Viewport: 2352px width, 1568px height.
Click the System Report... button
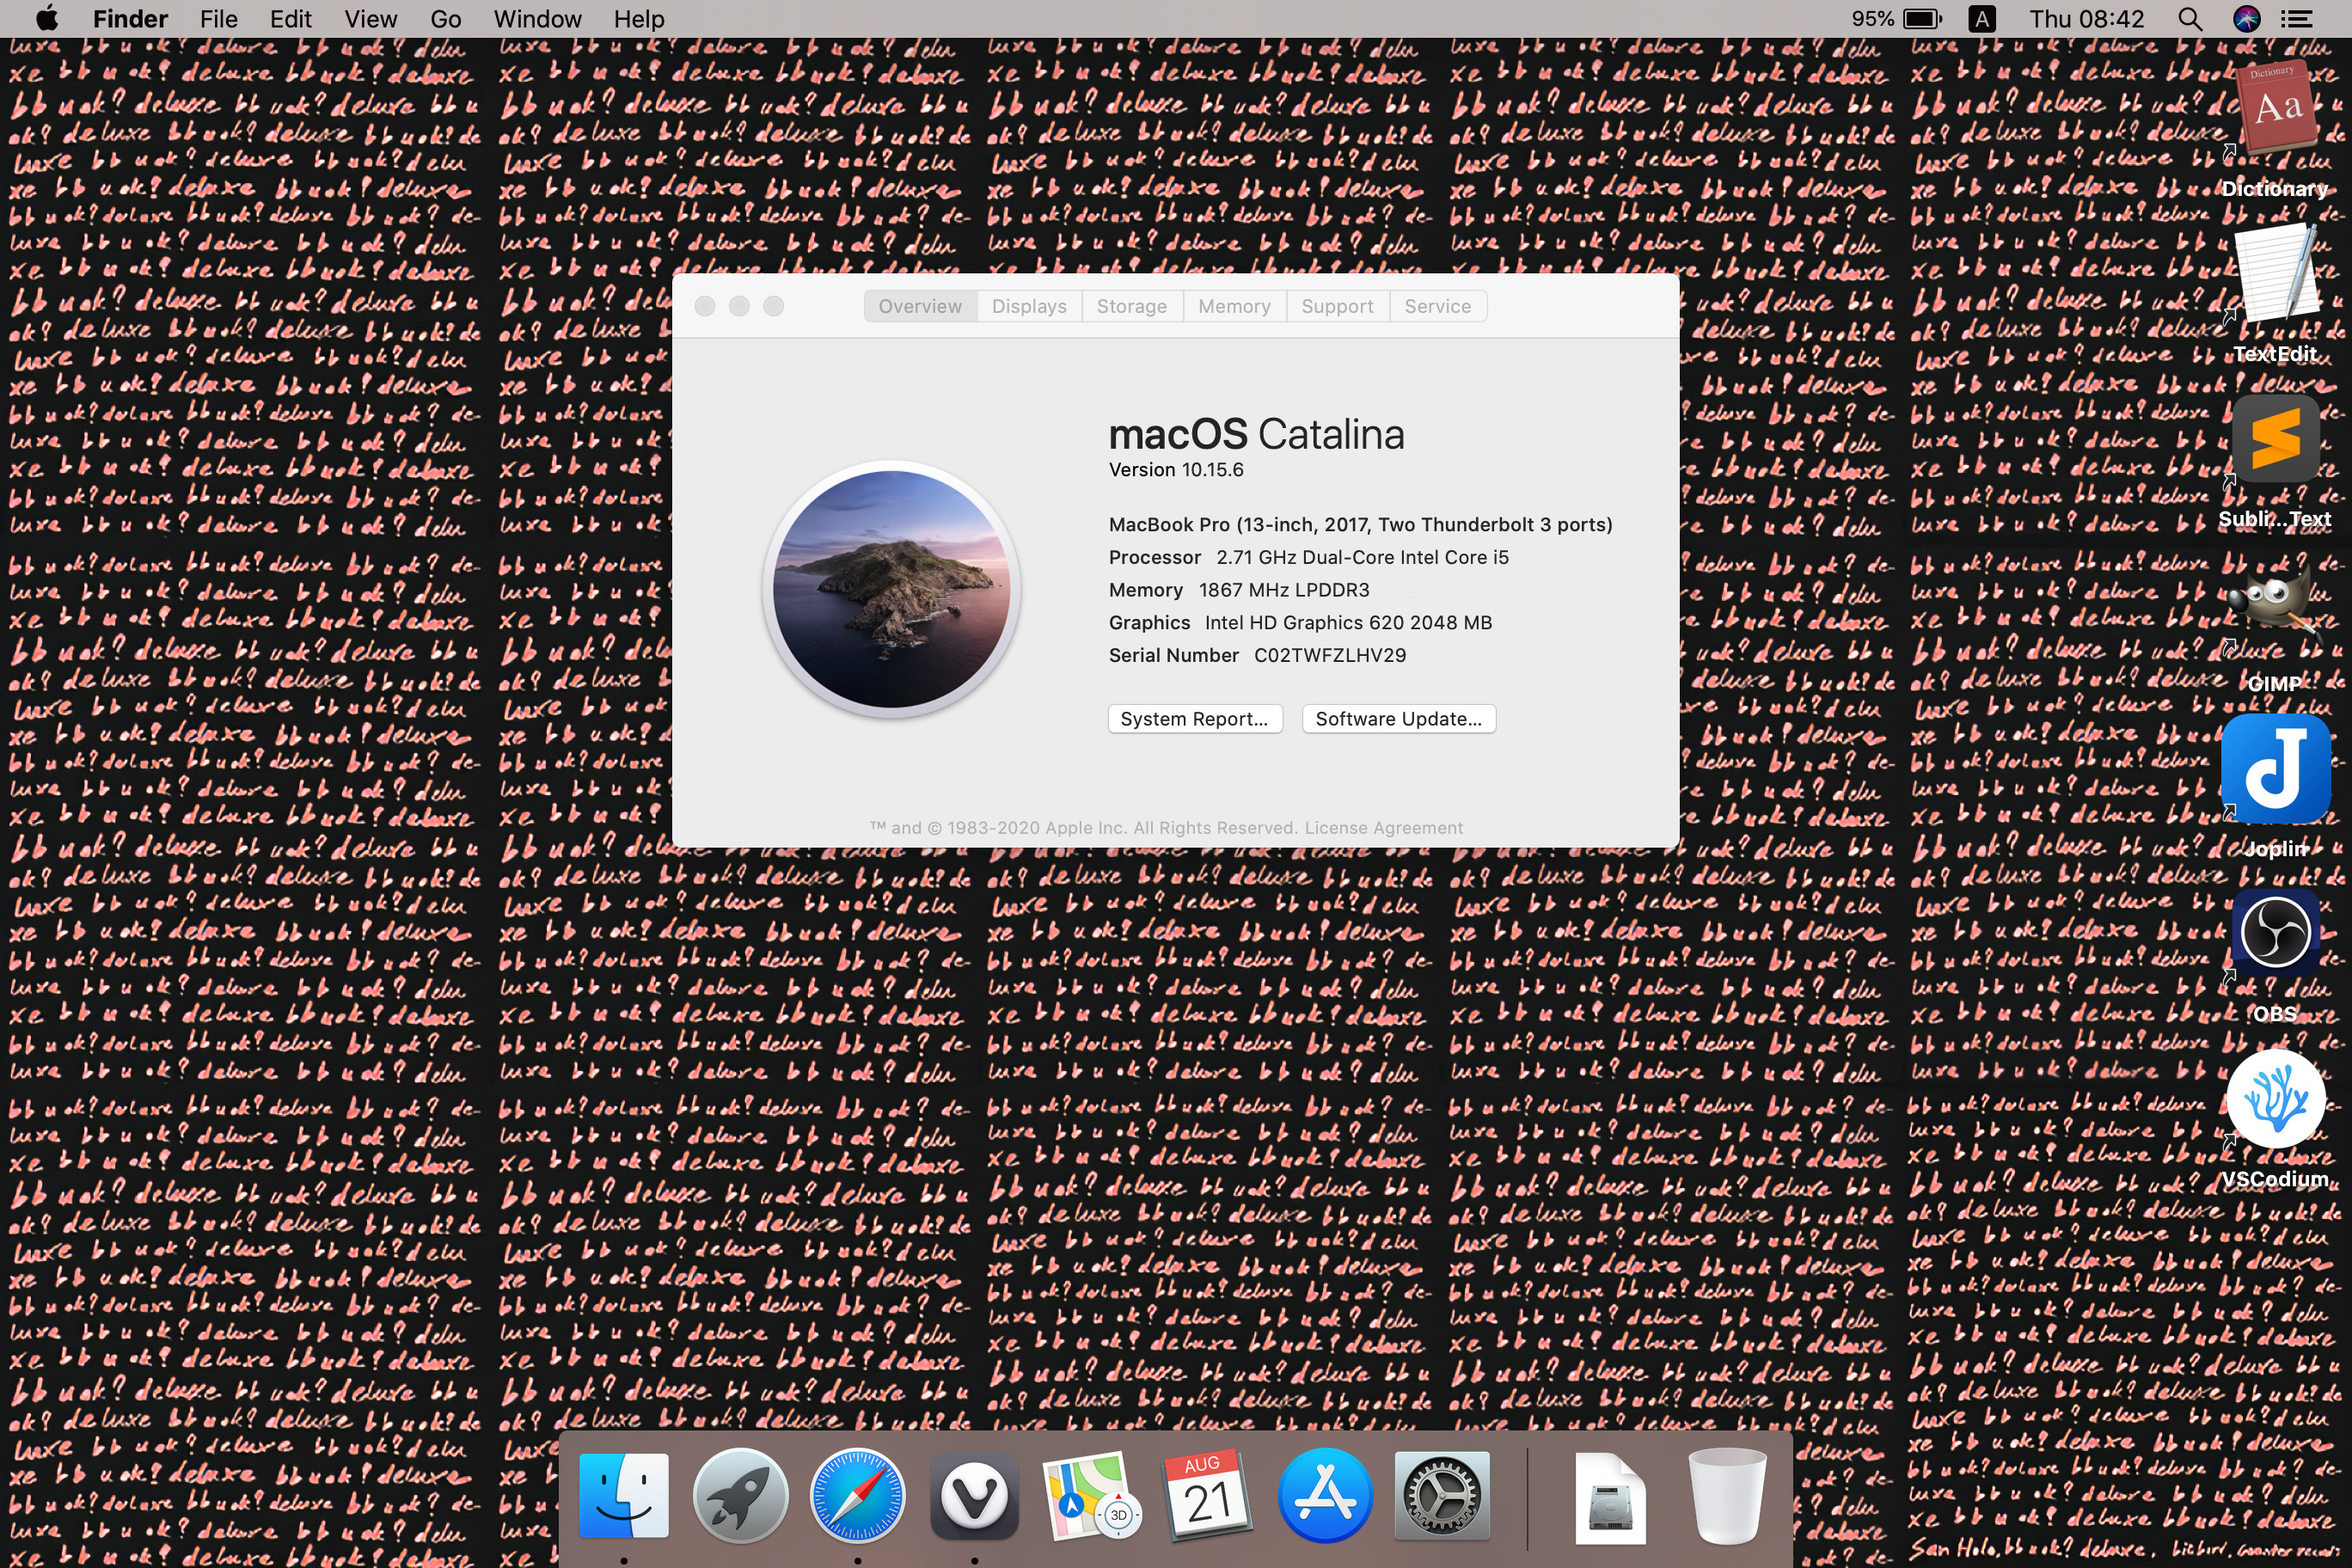tap(1194, 719)
